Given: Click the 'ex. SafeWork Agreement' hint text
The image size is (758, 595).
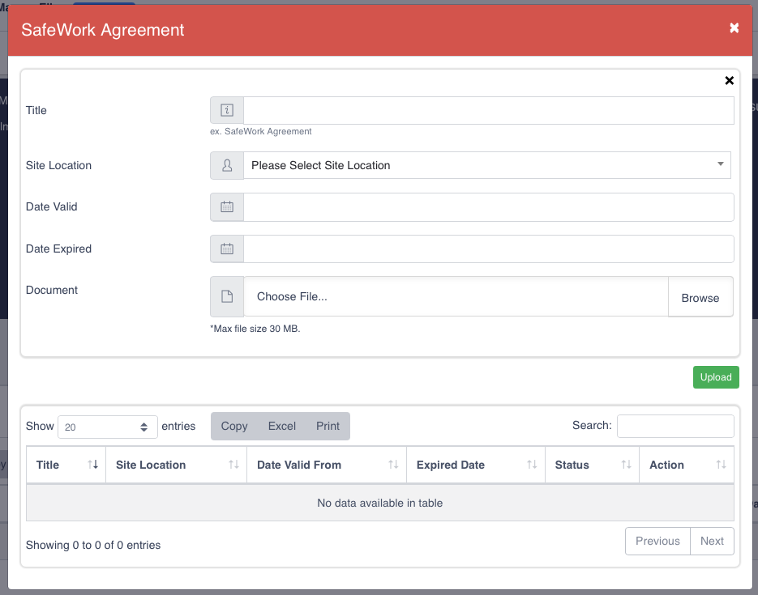Looking at the screenshot, I should (260, 131).
